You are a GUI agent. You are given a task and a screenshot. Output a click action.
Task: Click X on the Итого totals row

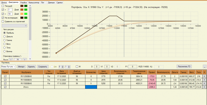pos(204,87)
